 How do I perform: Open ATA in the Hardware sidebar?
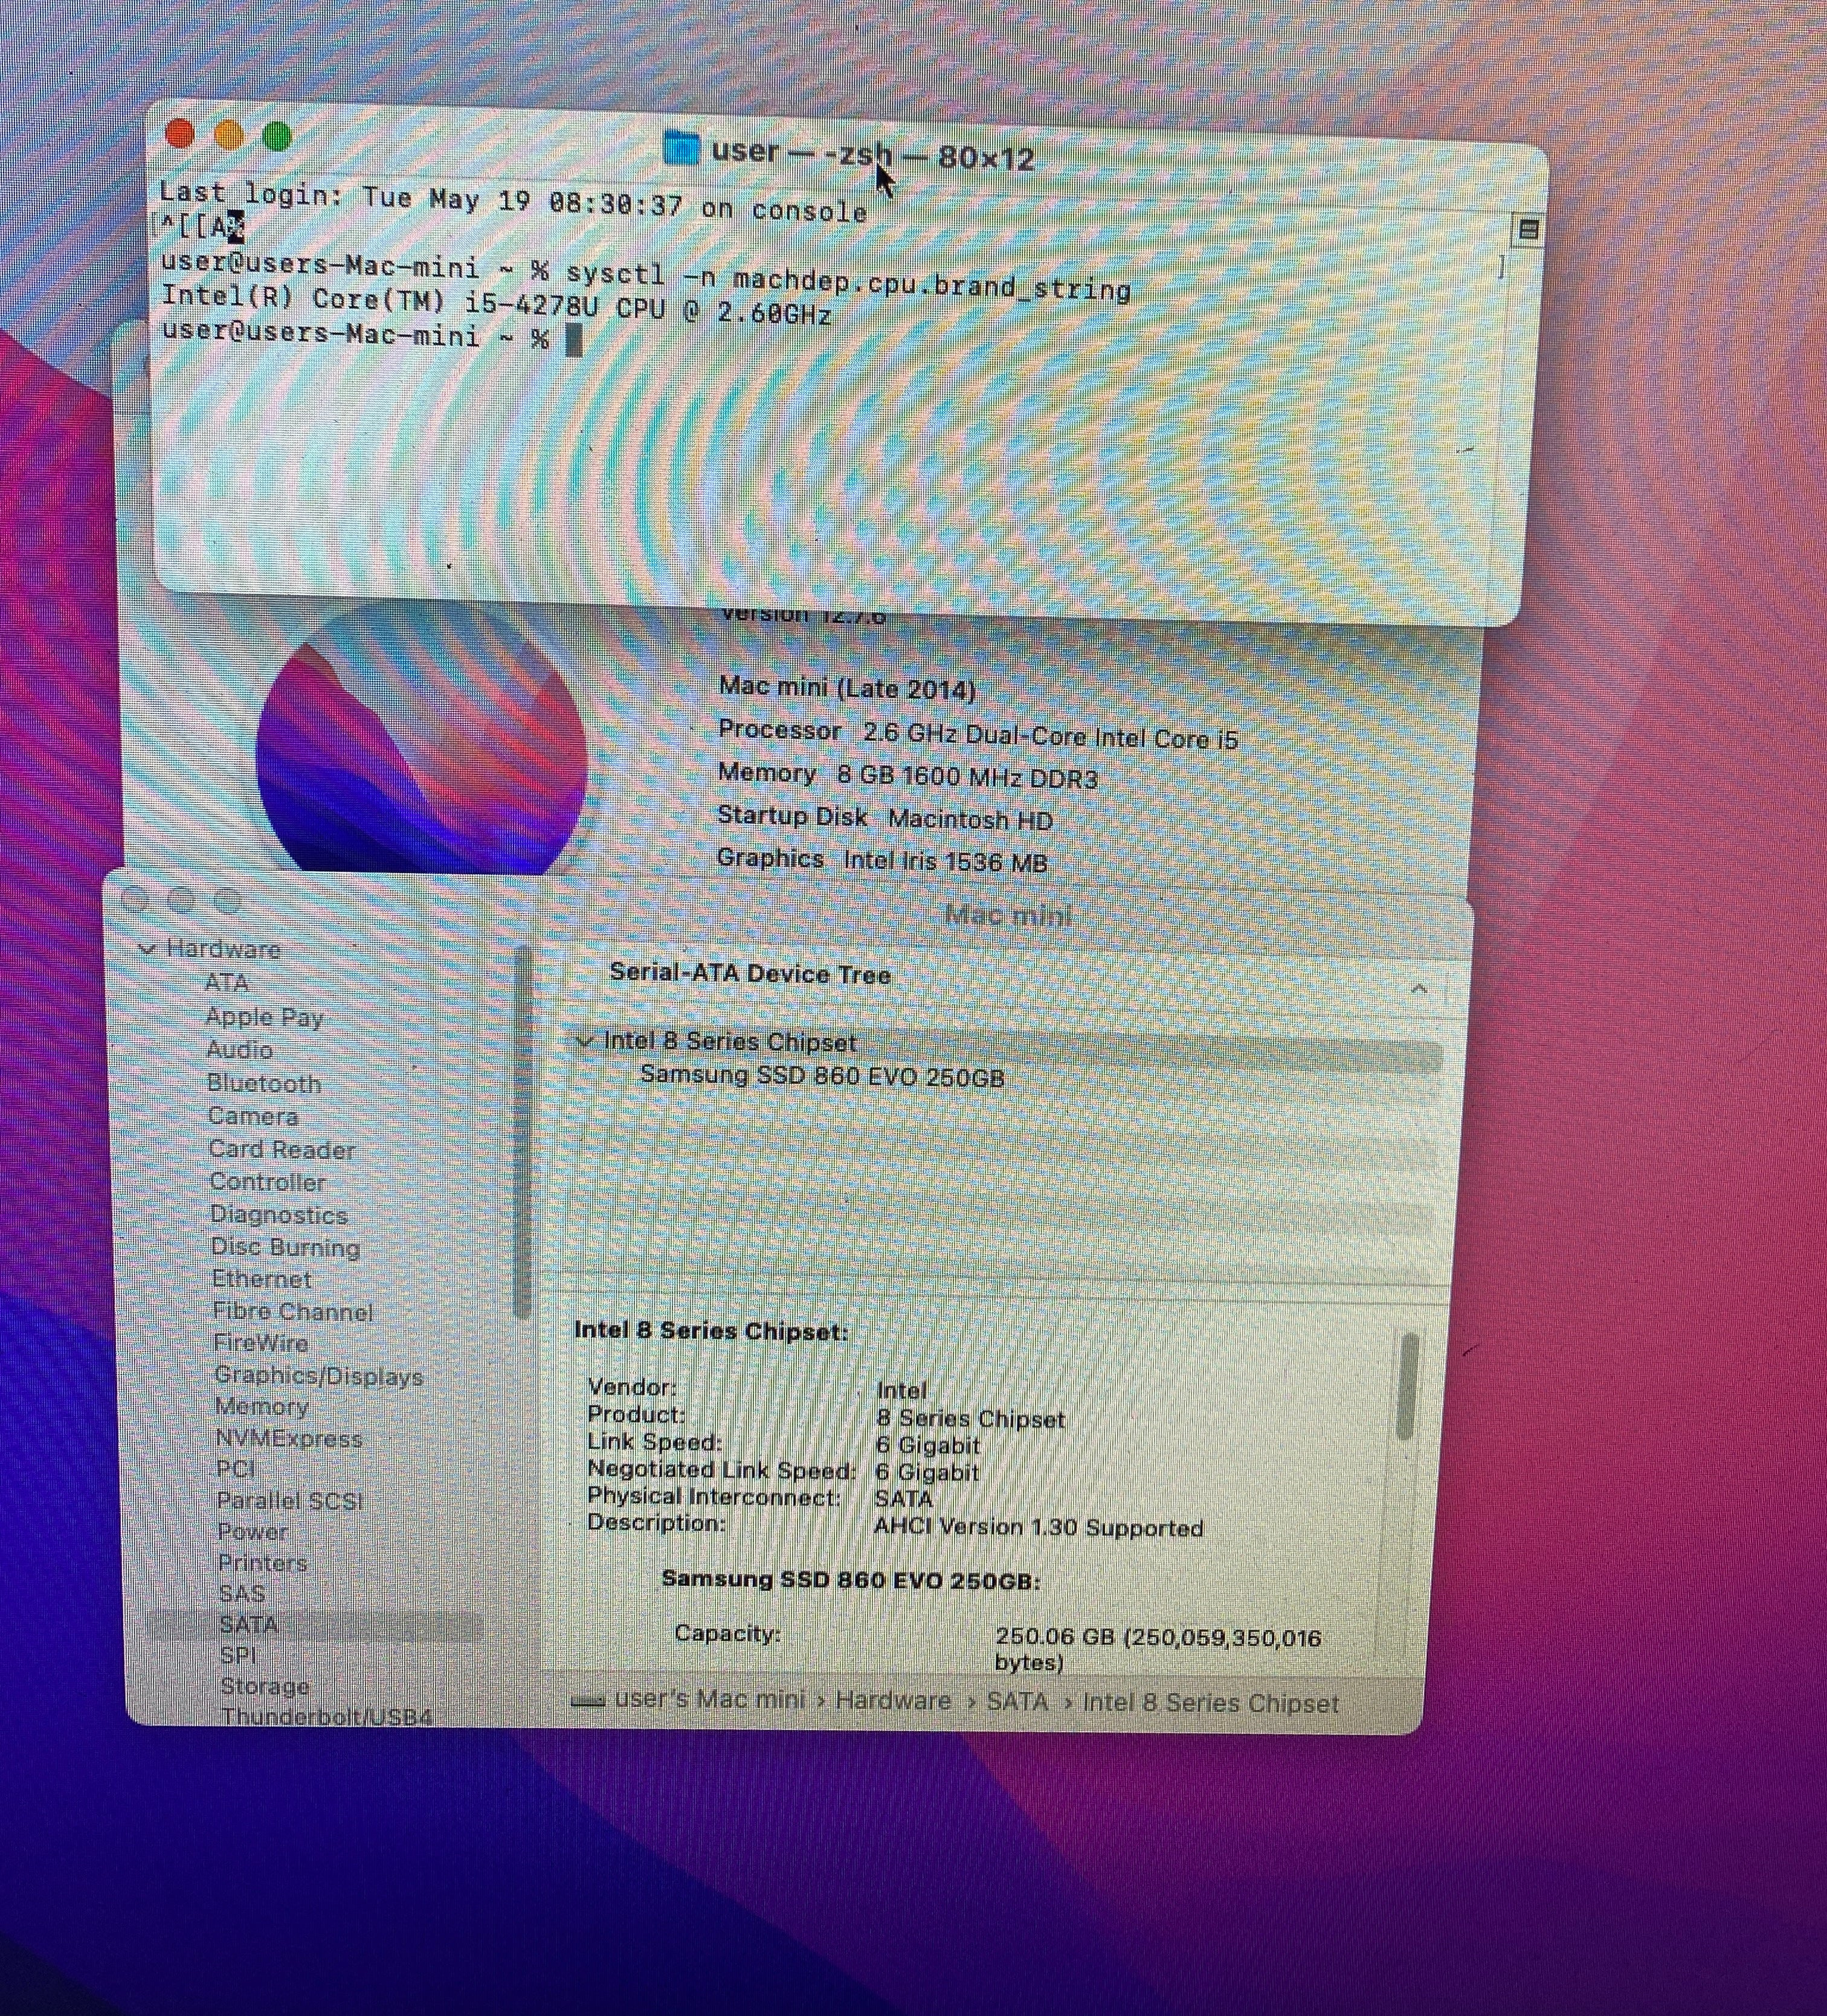click(x=227, y=983)
